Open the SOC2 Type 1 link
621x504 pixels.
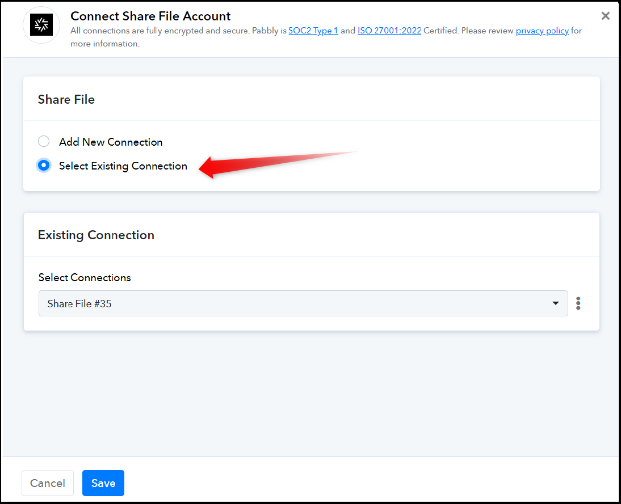(313, 31)
